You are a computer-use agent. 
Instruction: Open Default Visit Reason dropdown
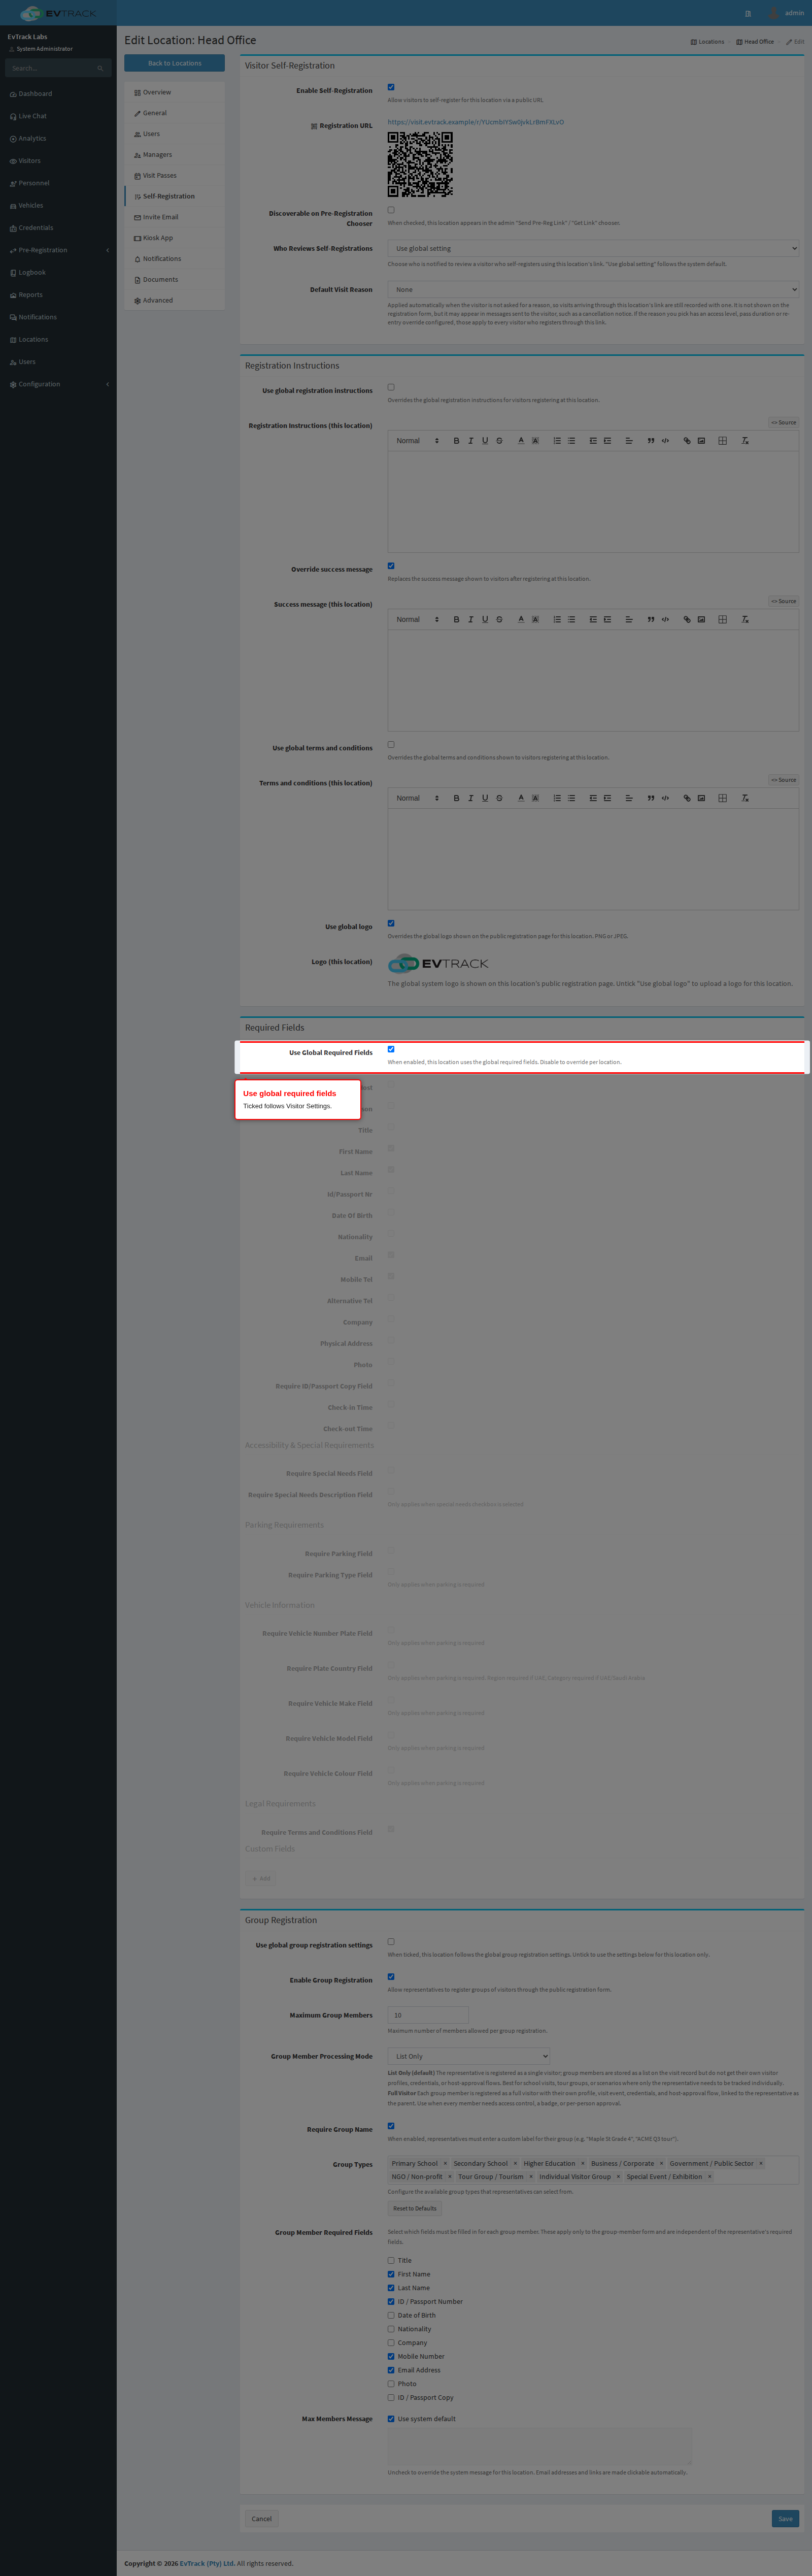pos(593,289)
